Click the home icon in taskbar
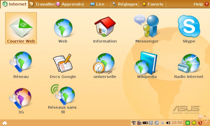Viewport: 210px width, 126px height. (5, 123)
